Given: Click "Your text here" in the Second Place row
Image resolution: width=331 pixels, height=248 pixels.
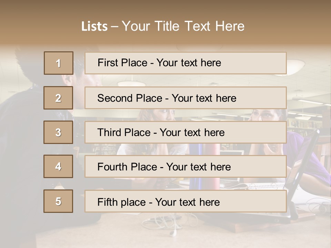Looking at the screenshot, I should tap(204, 98).
